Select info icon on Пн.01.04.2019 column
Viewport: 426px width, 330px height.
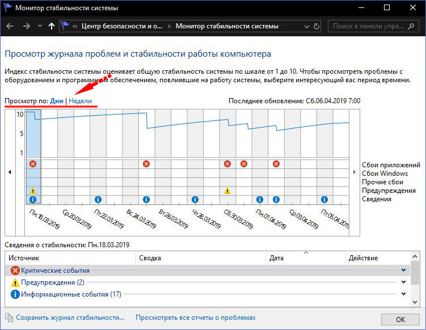coord(260,200)
